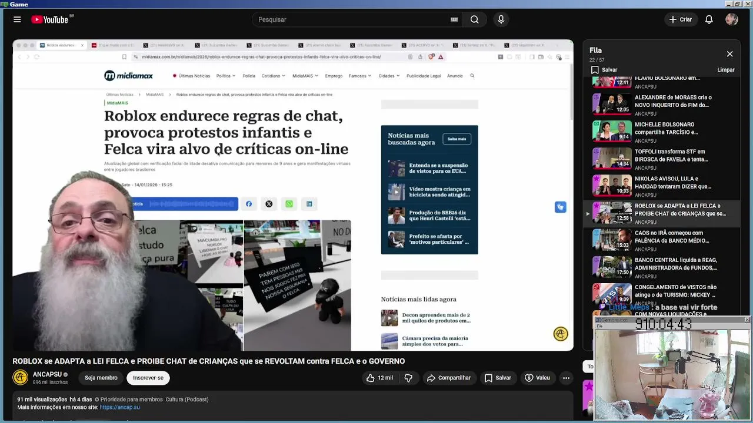This screenshot has width=753, height=423.
Task: Click the magnifier search button
Action: (474, 19)
